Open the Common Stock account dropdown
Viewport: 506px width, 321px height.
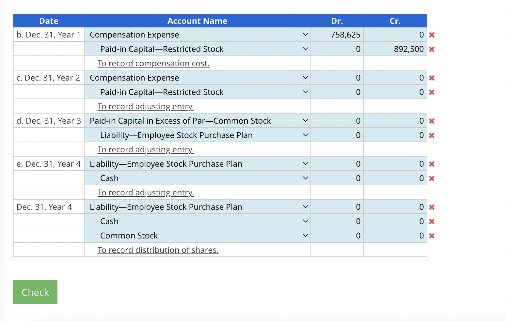[x=305, y=235]
